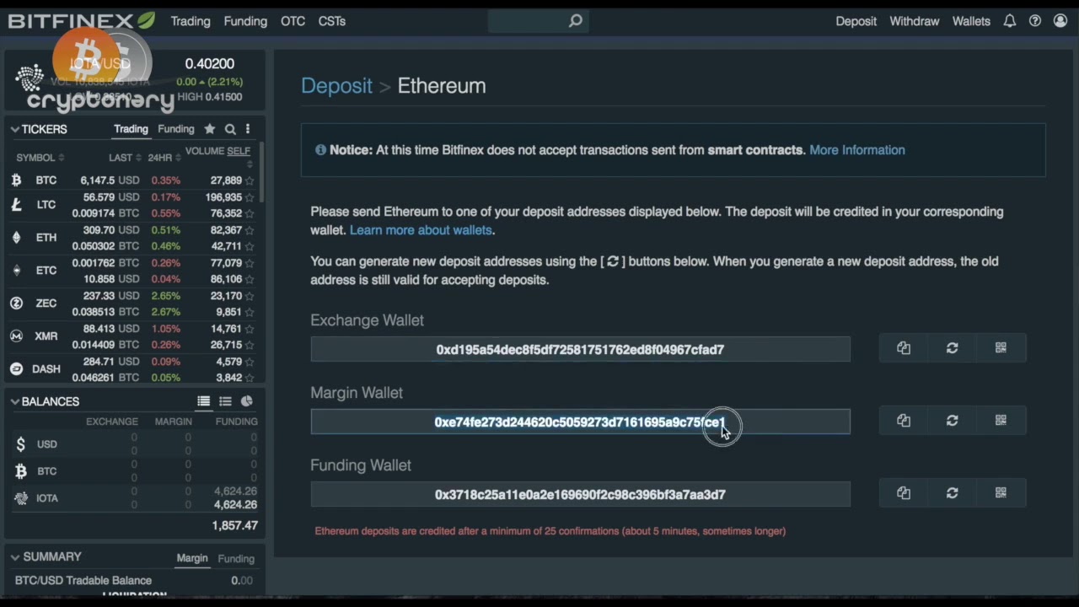Open the user account menu icon
Screen dimensions: 1079x607
tap(1060, 21)
